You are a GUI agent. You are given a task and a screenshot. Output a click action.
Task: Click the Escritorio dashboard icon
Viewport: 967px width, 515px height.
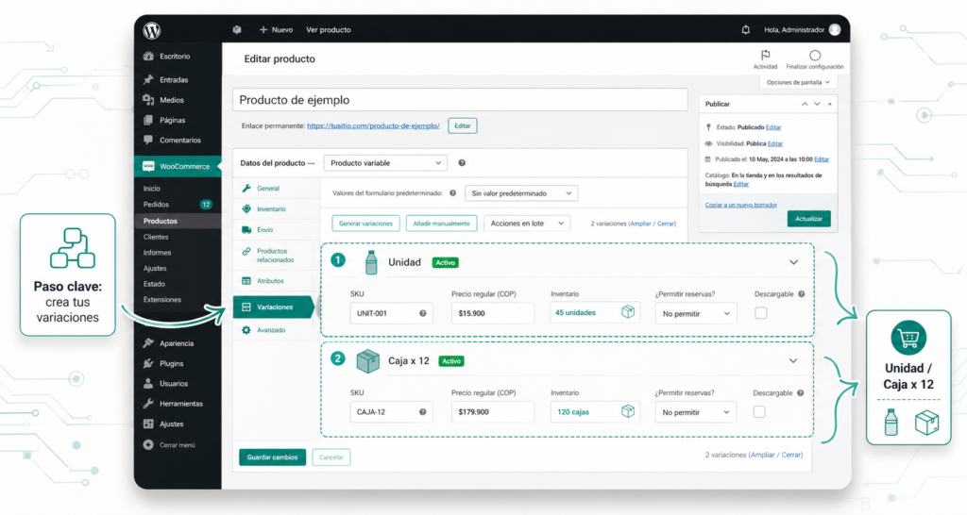point(148,56)
